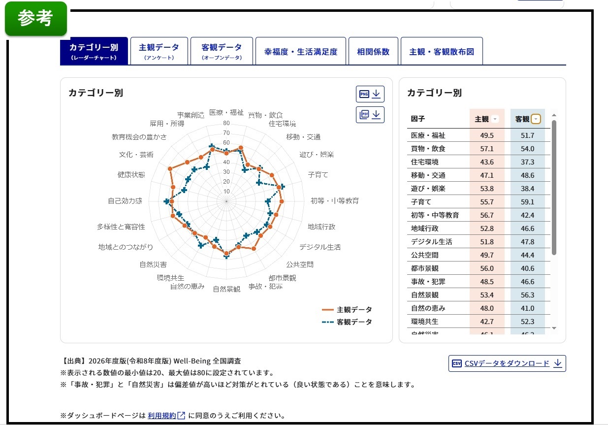Screen dimensions: 608x425
Task: Click the 公共空間 row label in the table
Action: (425, 255)
